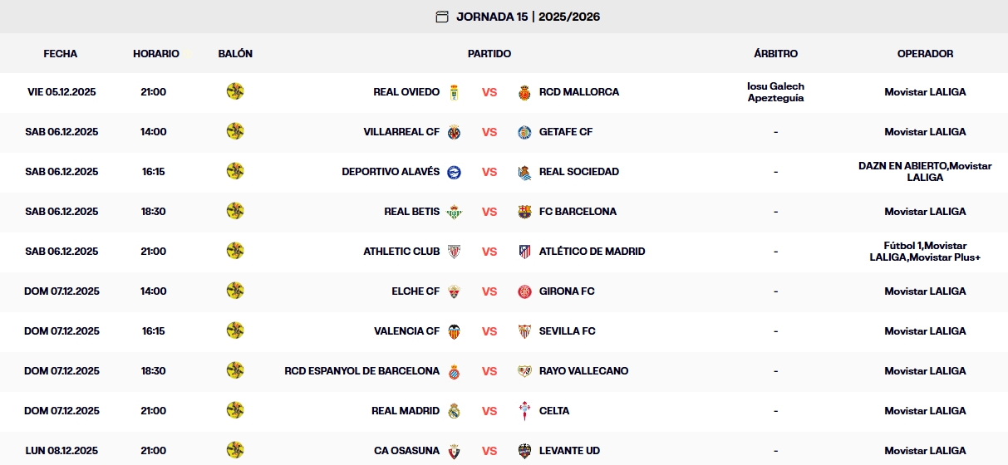
Task: Click the Real Sociedad crest icon
Action: point(524,172)
